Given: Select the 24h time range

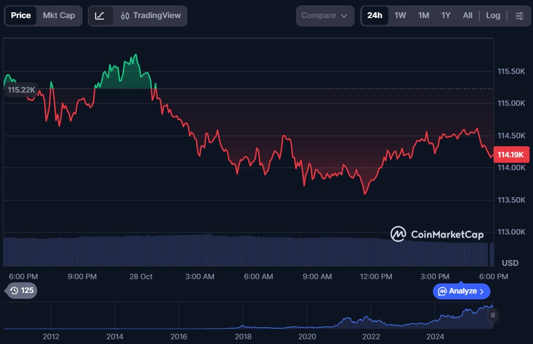Looking at the screenshot, I should point(374,16).
